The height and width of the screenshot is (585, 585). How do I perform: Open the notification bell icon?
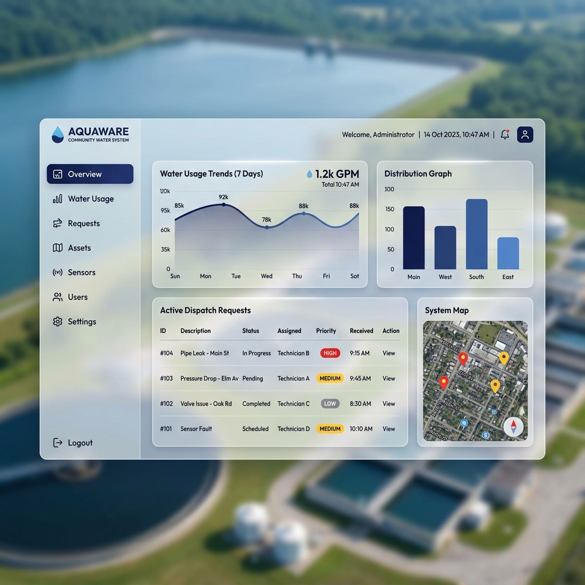(505, 134)
